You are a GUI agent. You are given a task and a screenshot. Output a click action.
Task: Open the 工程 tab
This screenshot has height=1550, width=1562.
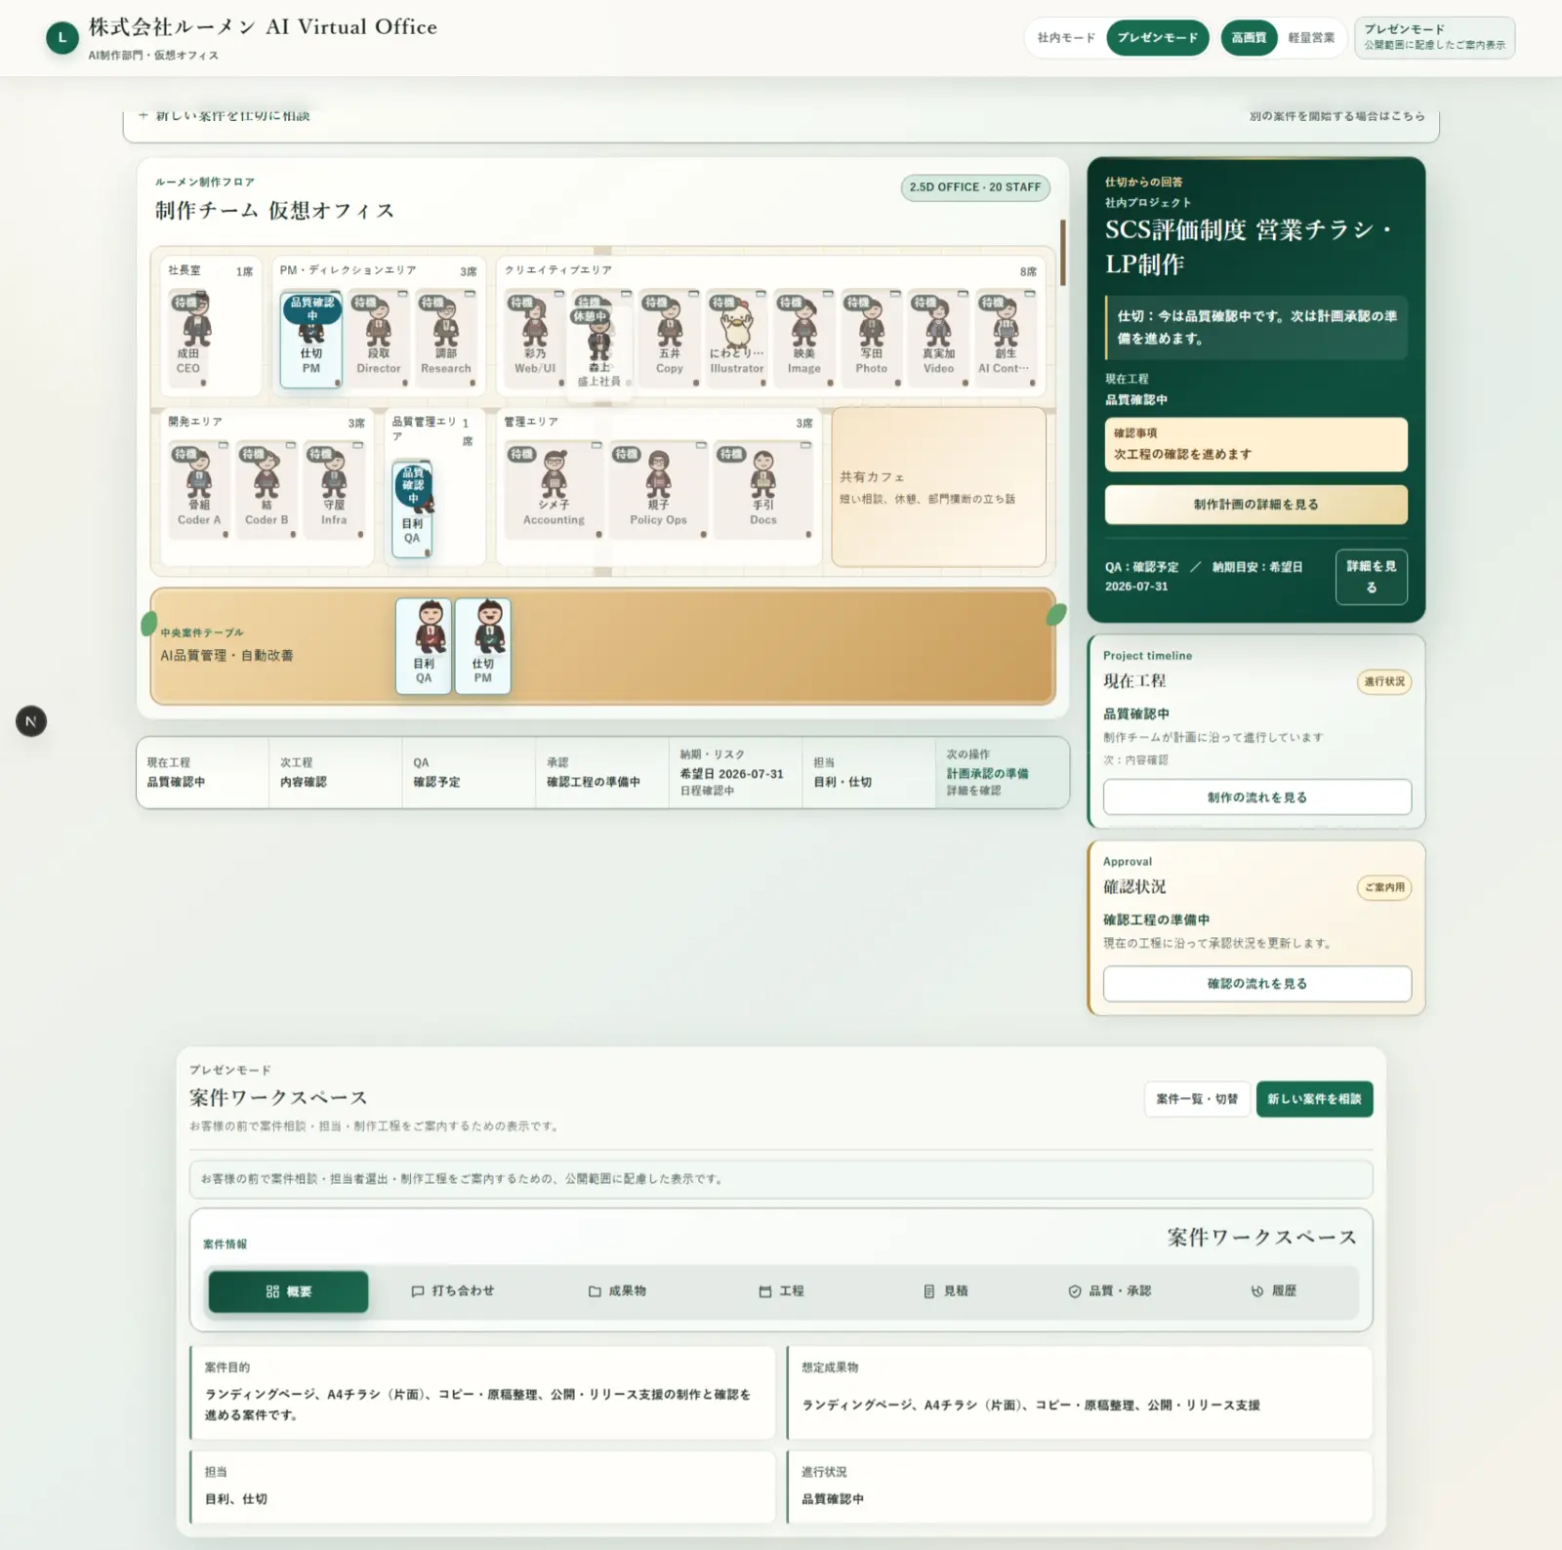tap(782, 1291)
